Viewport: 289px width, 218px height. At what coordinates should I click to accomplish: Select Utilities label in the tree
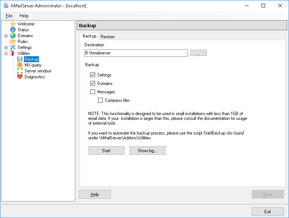[x=24, y=53]
